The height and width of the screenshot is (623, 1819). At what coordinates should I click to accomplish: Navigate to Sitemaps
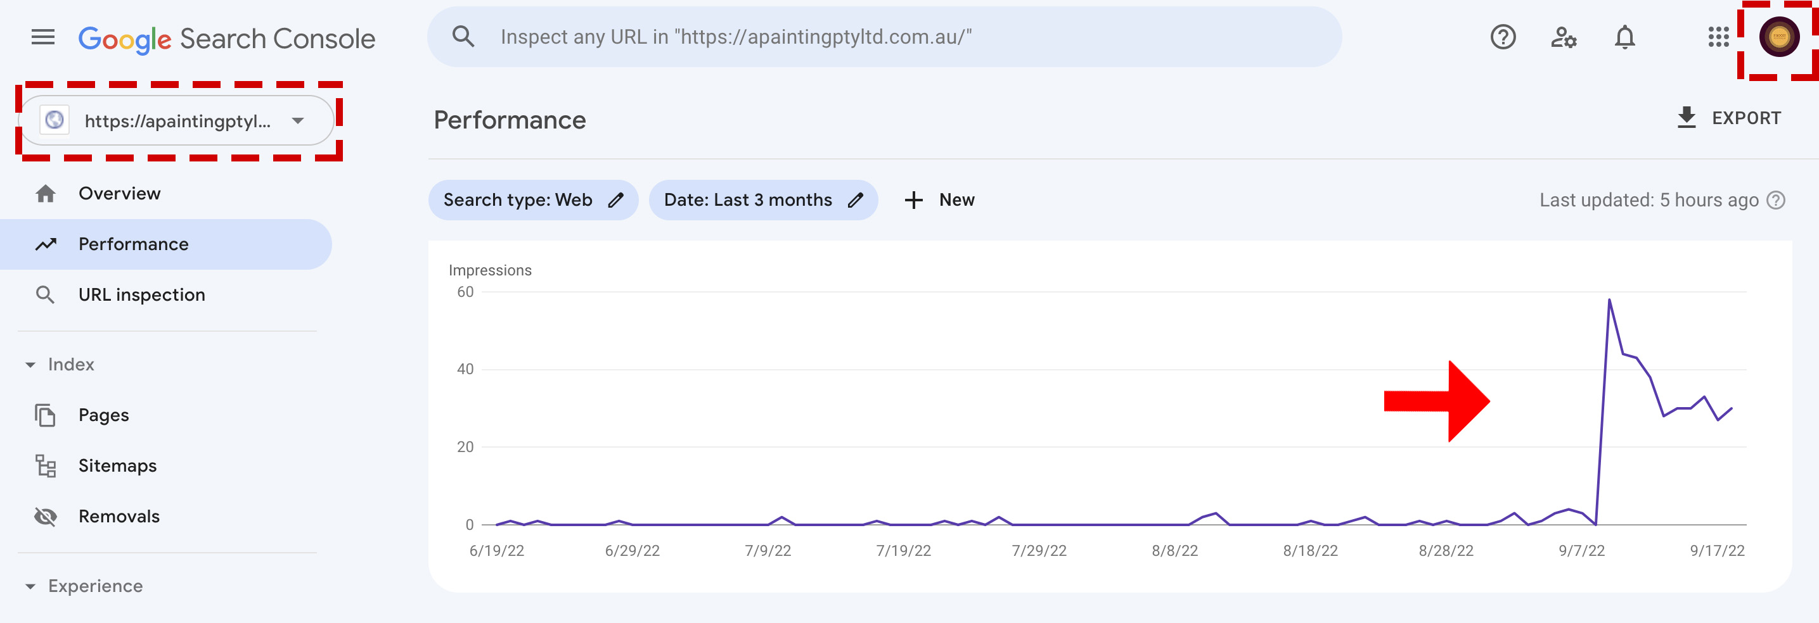click(117, 465)
